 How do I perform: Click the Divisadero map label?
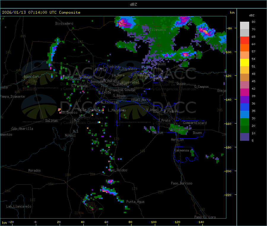pos(64,23)
